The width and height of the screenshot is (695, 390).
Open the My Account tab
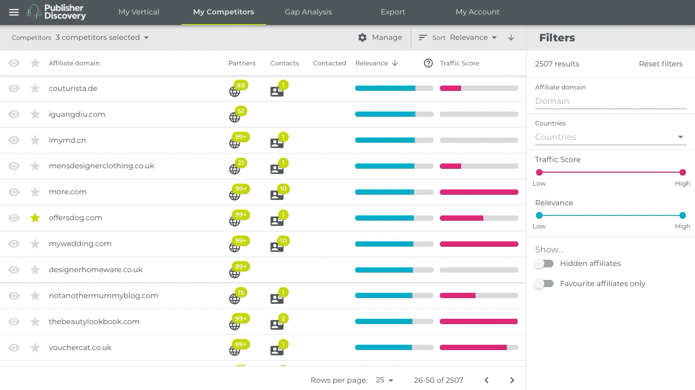point(477,12)
